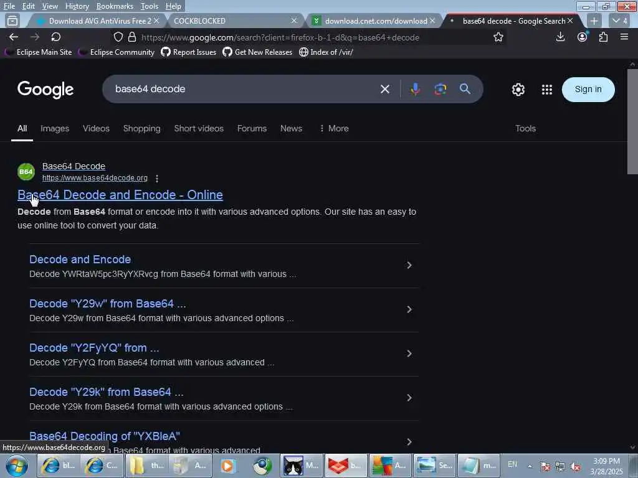Show hidden system tray icons
The width and height of the screenshot is (638, 478).
(x=530, y=467)
